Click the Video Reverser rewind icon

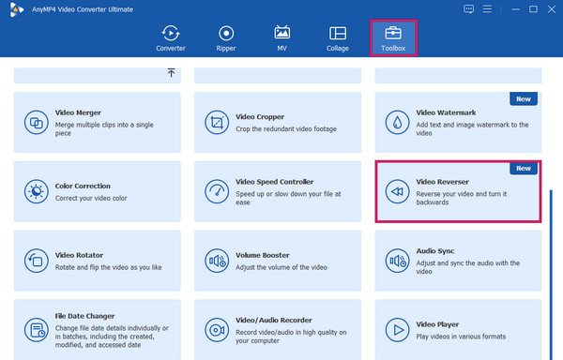tap(398, 191)
